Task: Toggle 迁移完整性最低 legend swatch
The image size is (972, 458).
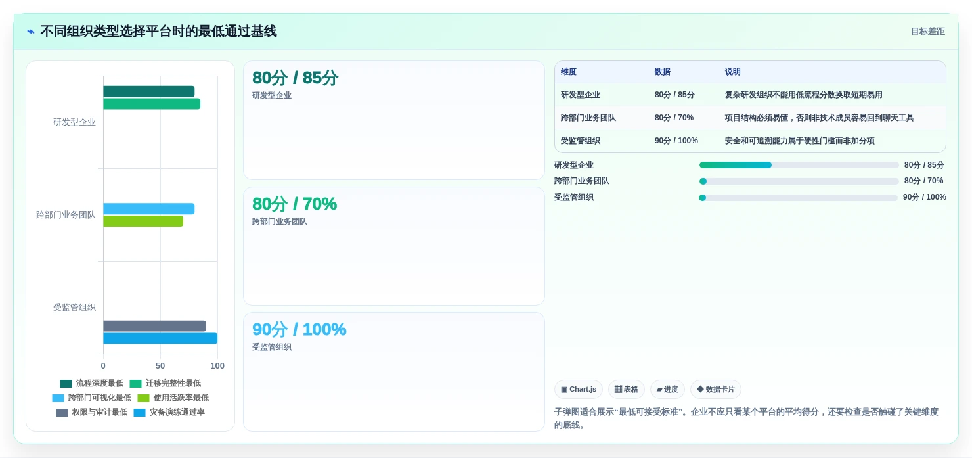Action: click(135, 384)
